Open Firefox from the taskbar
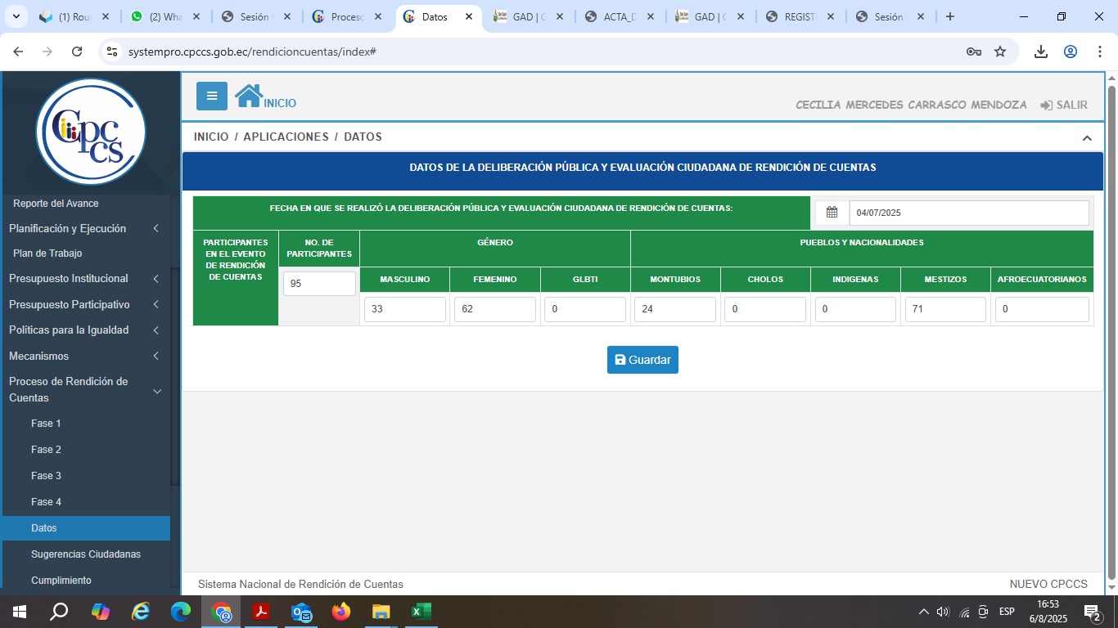The image size is (1118, 628). (x=340, y=612)
